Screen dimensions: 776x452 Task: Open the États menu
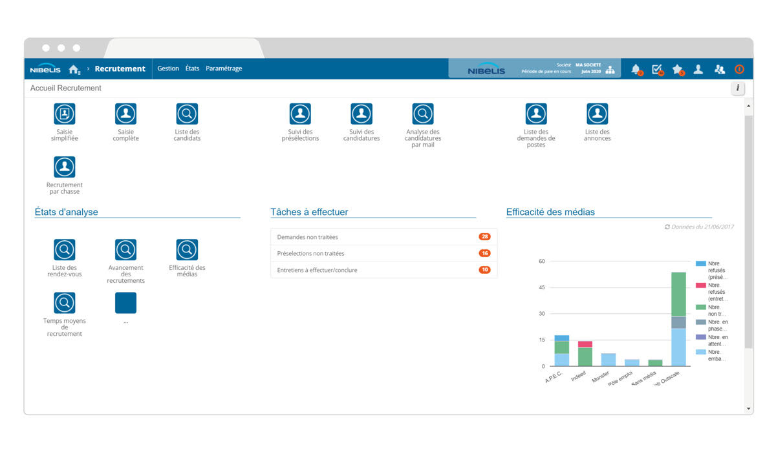pyautogui.click(x=192, y=68)
